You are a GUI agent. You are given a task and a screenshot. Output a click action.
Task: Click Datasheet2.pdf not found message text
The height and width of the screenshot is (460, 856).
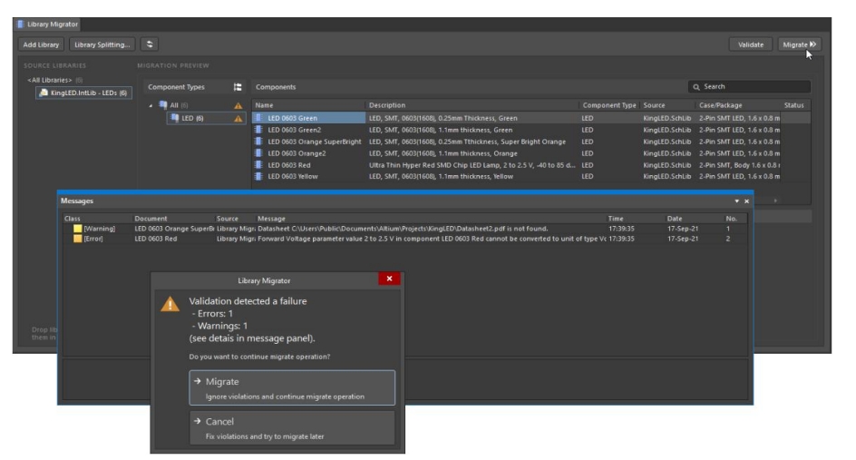403,229
